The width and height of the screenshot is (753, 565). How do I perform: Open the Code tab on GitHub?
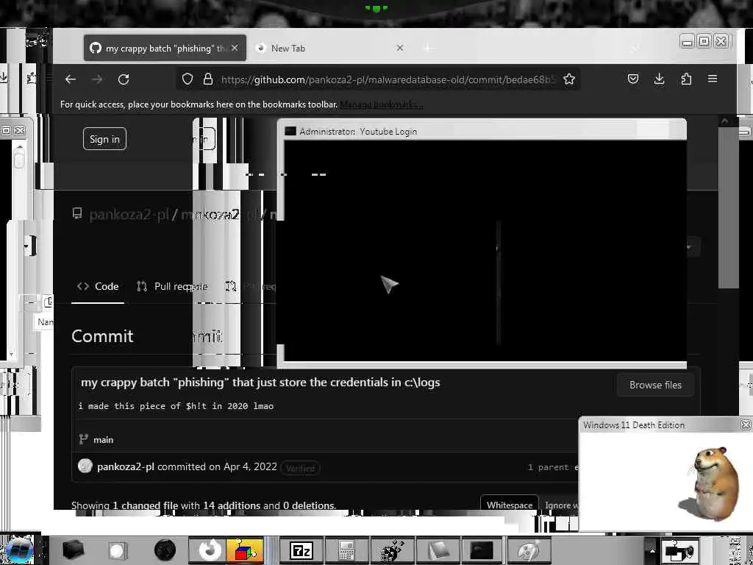98,286
